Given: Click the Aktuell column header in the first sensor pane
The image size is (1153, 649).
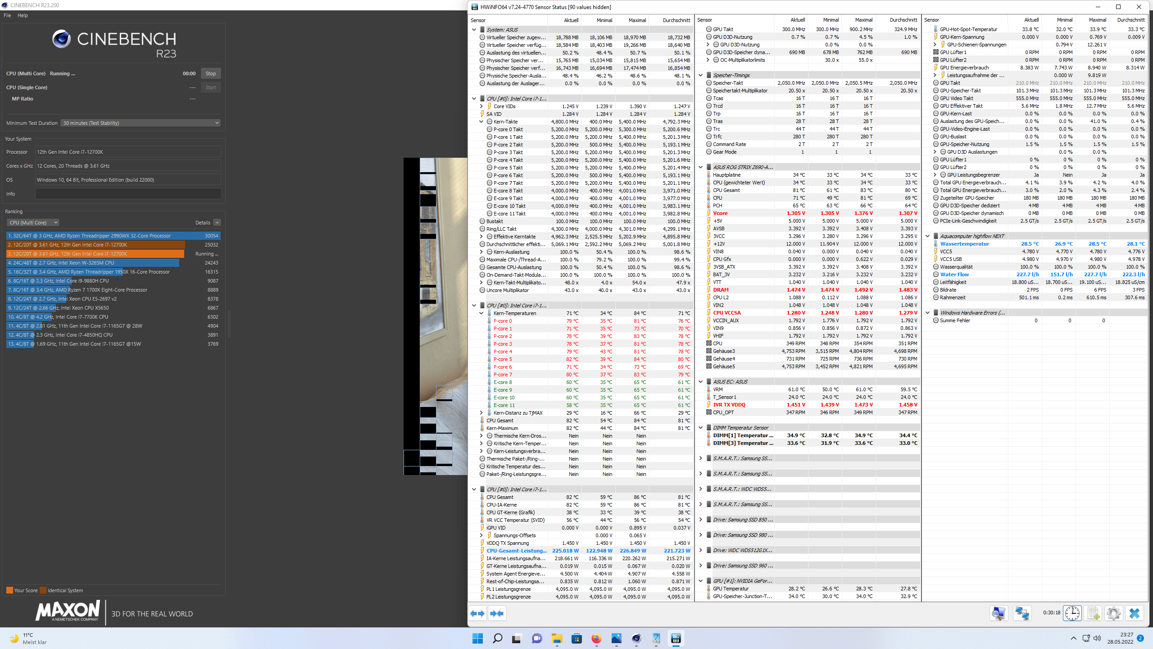Looking at the screenshot, I should pos(564,20).
